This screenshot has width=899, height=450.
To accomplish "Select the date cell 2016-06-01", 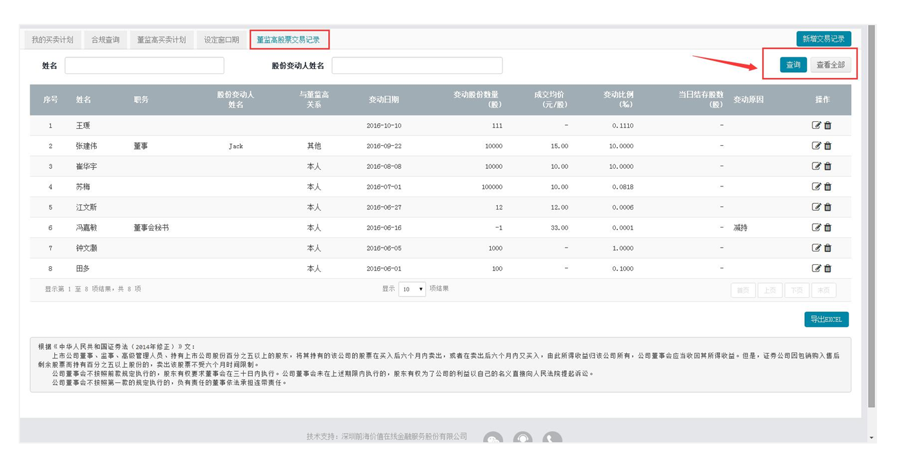I will (x=384, y=269).
